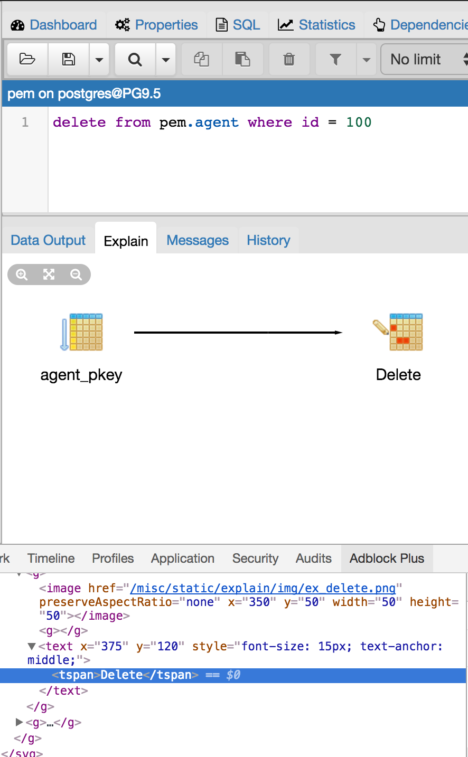The height and width of the screenshot is (757, 468).
Task: Switch to the Messages tab
Action: point(198,241)
